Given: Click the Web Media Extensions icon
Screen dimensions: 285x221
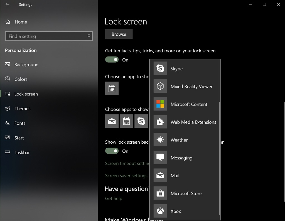Looking at the screenshot, I should [x=160, y=122].
